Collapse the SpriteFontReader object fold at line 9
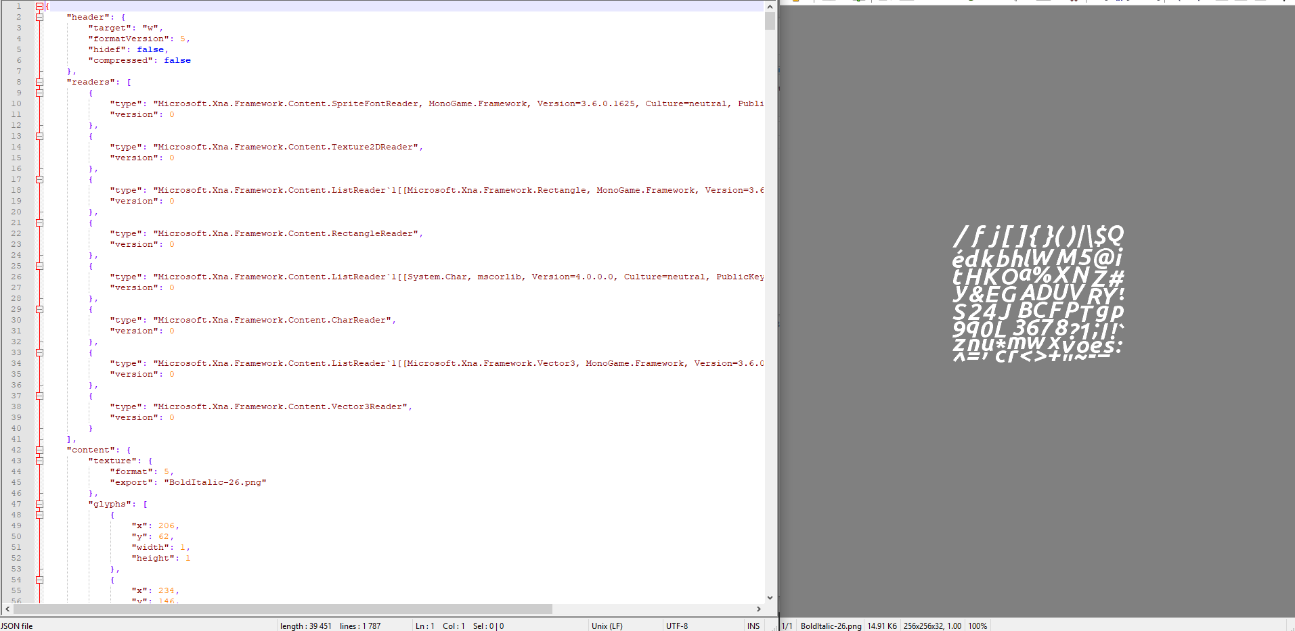Screen dimensions: 1295x631 click(39, 93)
